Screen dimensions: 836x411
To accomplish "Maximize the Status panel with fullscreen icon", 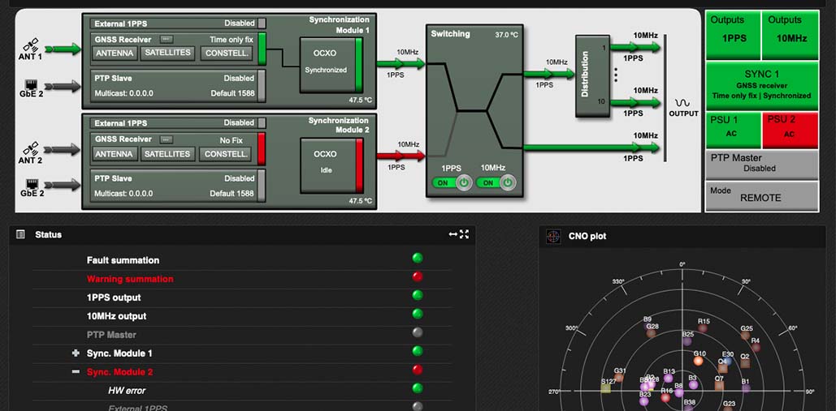I will pyautogui.click(x=464, y=234).
